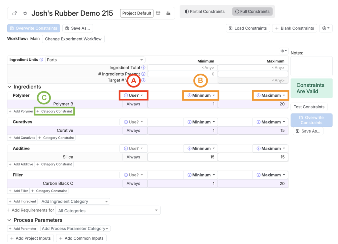Collapse the Ingredients section
The width and height of the screenshot is (338, 244).
click(9, 87)
